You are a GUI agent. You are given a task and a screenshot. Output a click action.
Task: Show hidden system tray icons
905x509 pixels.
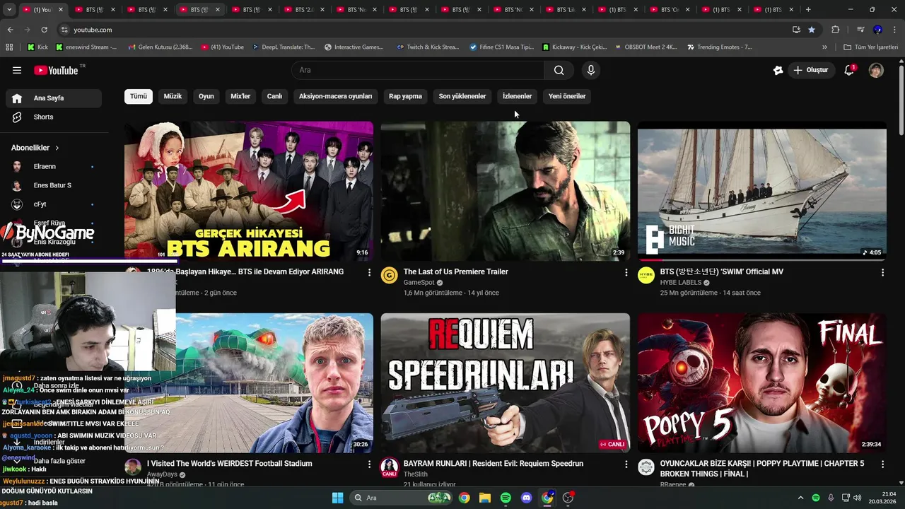[800, 498]
